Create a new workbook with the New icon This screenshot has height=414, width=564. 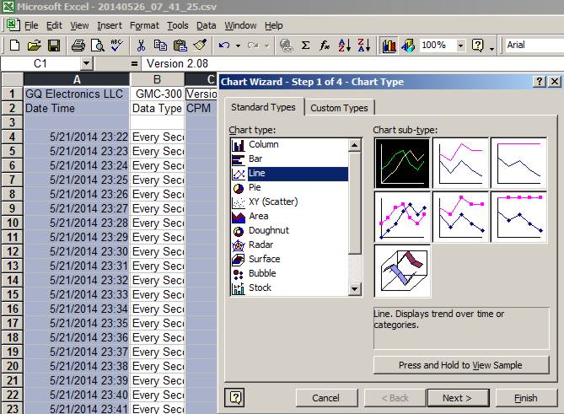pos(14,46)
